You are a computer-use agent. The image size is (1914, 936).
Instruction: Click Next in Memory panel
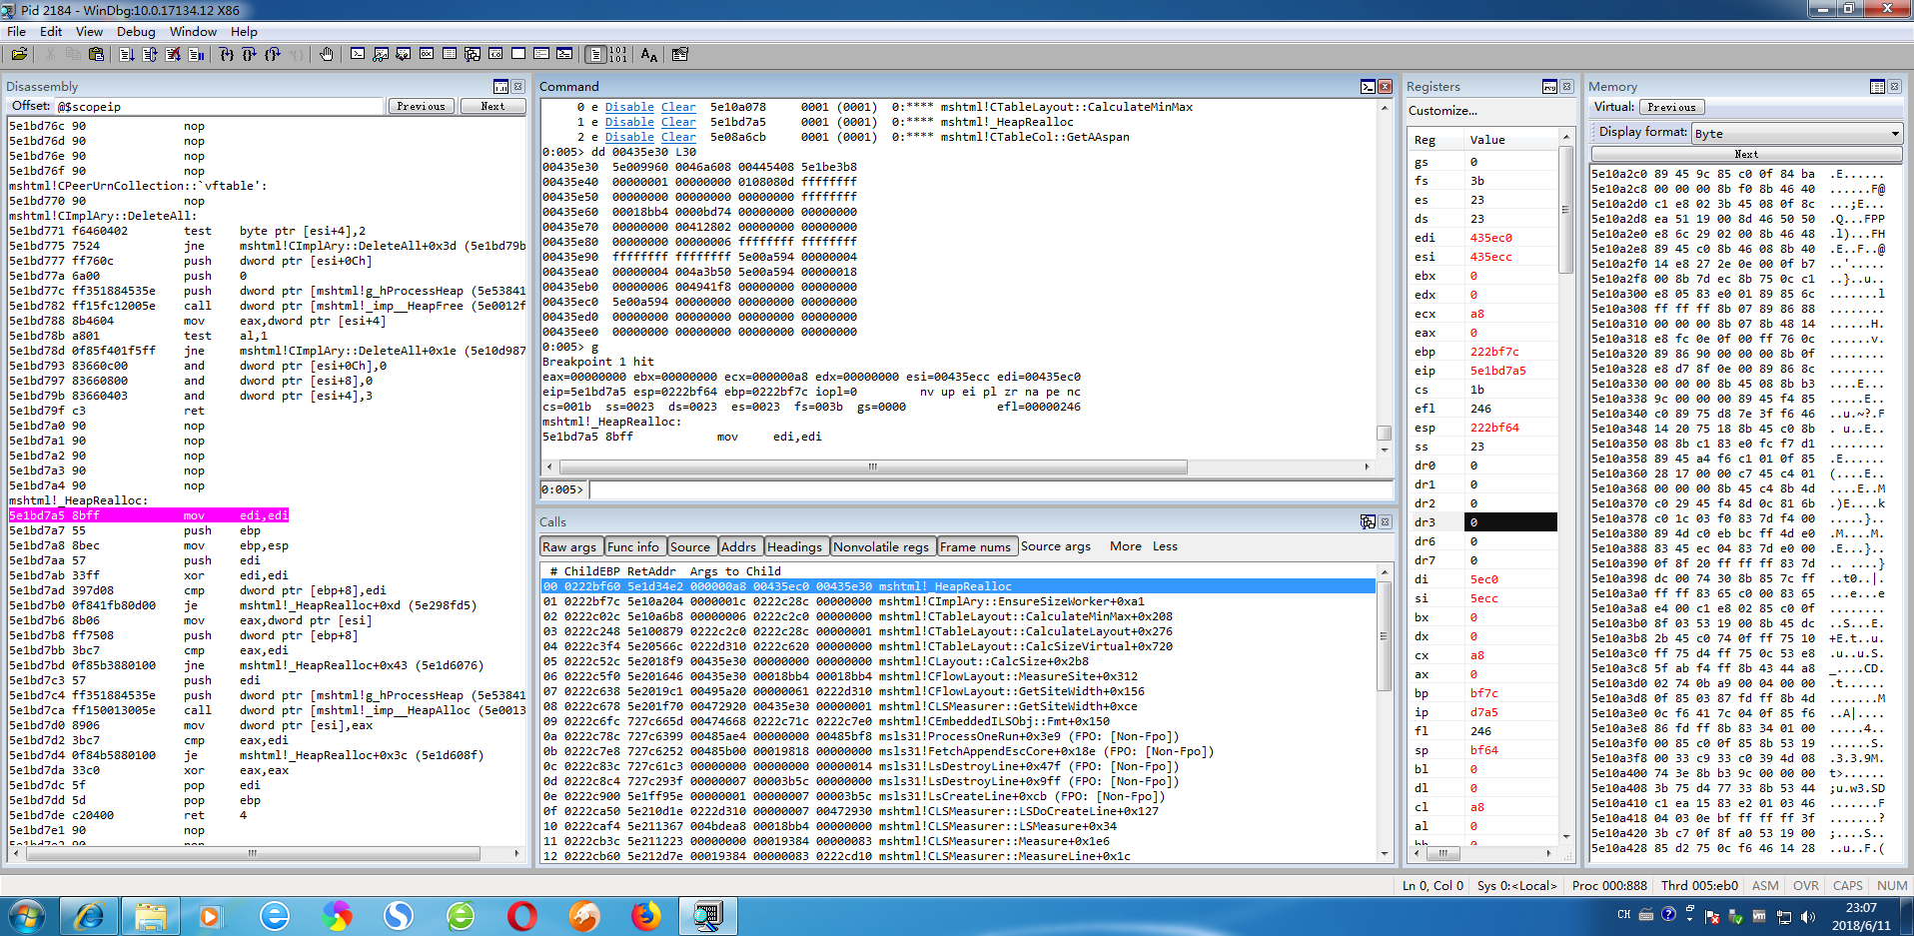1746,154
